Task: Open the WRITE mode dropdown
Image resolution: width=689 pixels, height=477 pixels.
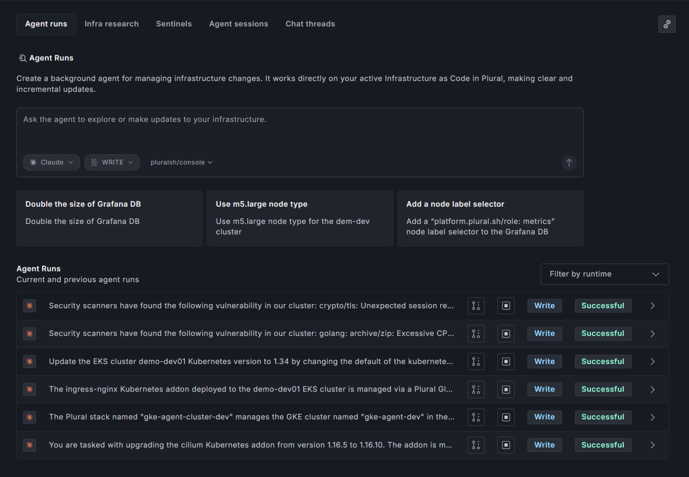Action: 112,162
